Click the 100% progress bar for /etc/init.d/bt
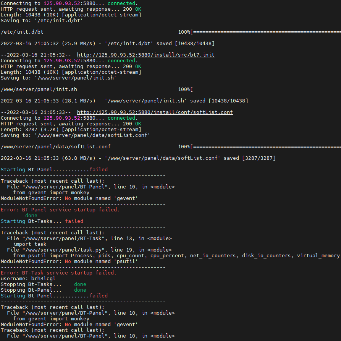Screen dimensions: 341x341 [x=259, y=32]
